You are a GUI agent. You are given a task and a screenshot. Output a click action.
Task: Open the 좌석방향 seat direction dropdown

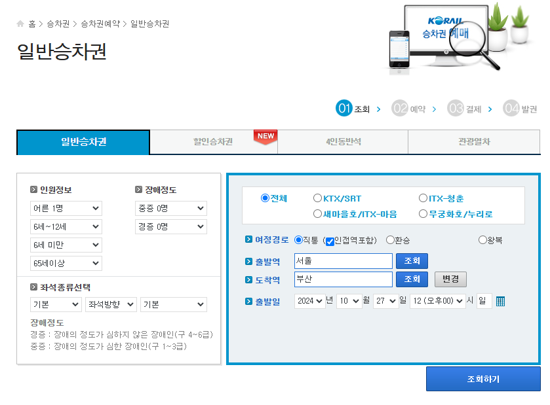click(110, 304)
